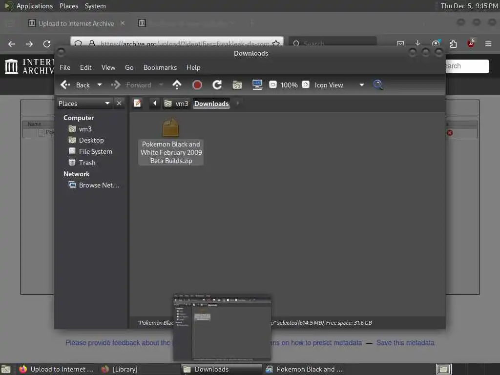Switch to the [Library] taskbar item
Image resolution: width=500 pixels, height=375 pixels.
119,369
